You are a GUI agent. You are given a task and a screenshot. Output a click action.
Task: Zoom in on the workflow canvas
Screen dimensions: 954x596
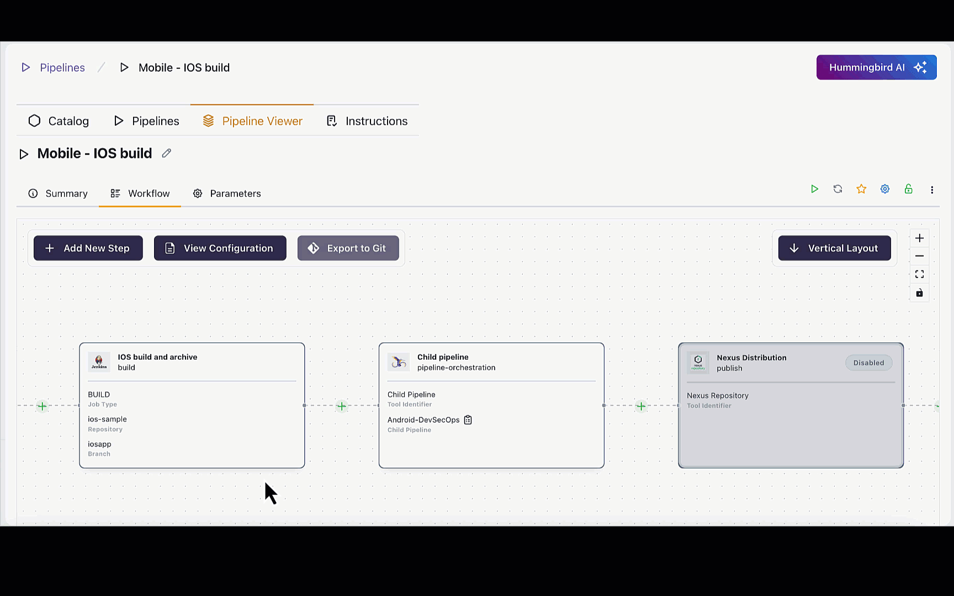click(x=919, y=238)
